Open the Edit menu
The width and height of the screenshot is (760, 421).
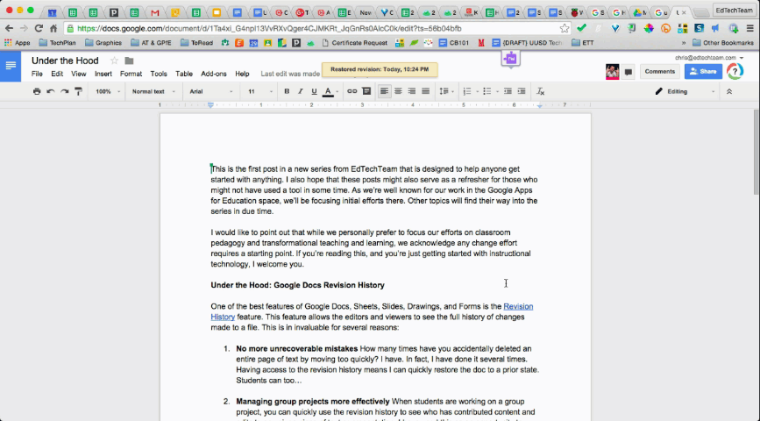[57, 74]
